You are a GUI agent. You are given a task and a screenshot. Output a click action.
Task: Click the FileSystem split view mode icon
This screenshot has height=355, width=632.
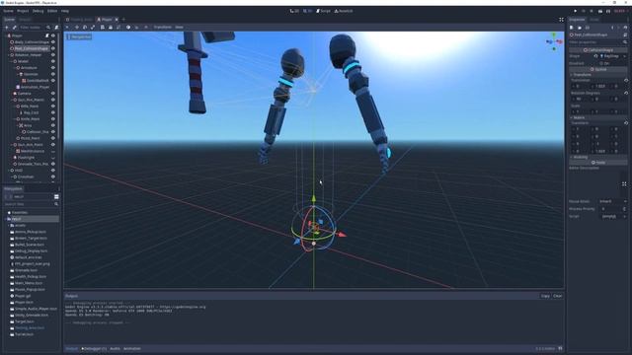tap(56, 196)
